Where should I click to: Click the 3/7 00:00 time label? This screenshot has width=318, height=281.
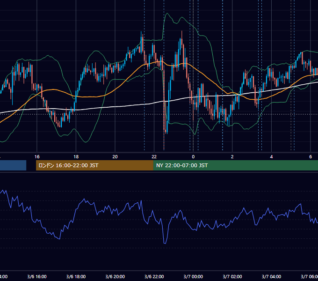(193, 276)
